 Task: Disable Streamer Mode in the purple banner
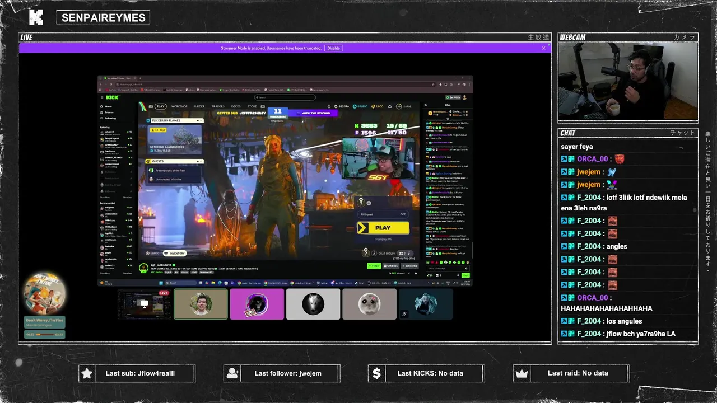coord(333,48)
